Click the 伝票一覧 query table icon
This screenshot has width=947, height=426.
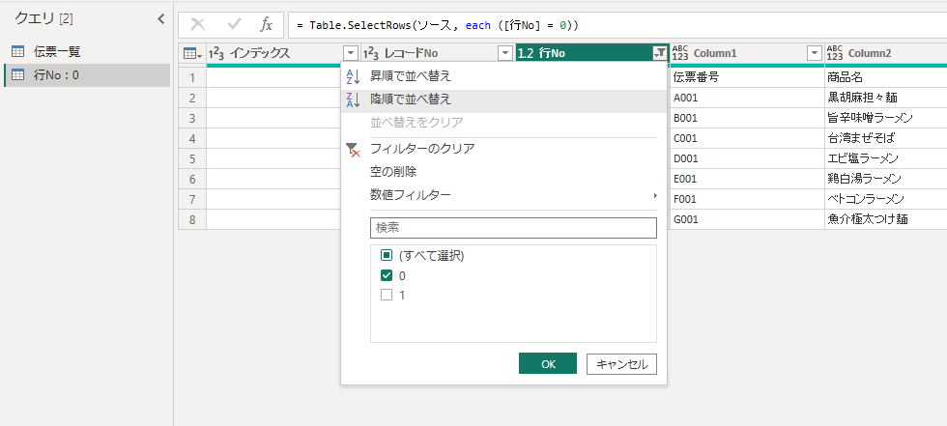(17, 51)
